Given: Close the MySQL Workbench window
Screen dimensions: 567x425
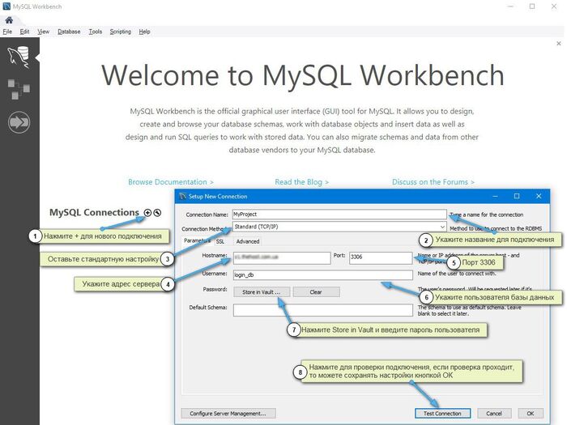Looking at the screenshot, I should pyautogui.click(x=554, y=6).
